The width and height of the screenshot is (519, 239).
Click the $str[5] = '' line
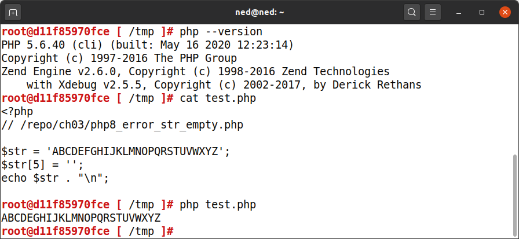tap(42, 165)
